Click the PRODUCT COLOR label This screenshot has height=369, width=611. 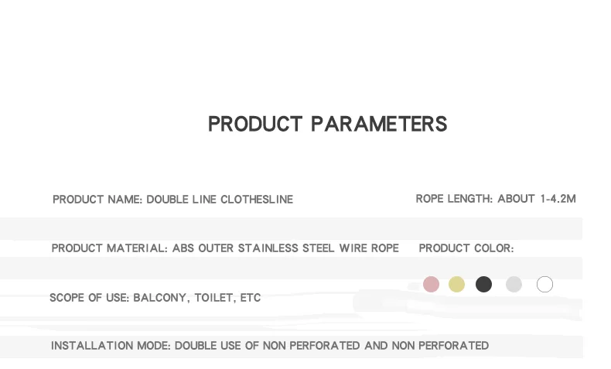click(x=466, y=248)
